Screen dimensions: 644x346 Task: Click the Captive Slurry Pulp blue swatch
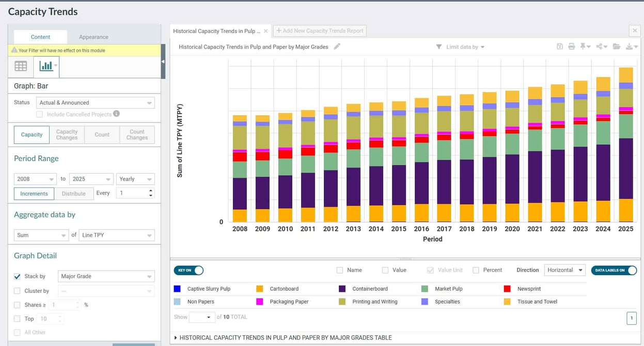click(177, 289)
